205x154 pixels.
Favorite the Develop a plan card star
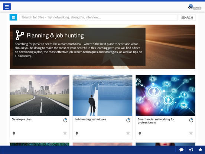(65, 133)
